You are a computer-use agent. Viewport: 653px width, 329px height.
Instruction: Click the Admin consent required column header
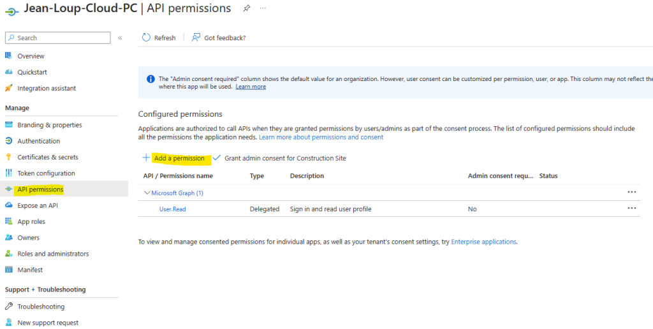tap(501, 176)
